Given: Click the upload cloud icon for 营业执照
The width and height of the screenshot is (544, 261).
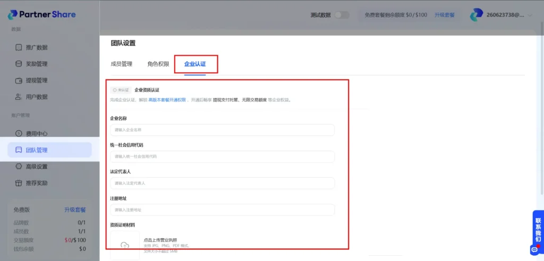Looking at the screenshot, I should [x=125, y=245].
